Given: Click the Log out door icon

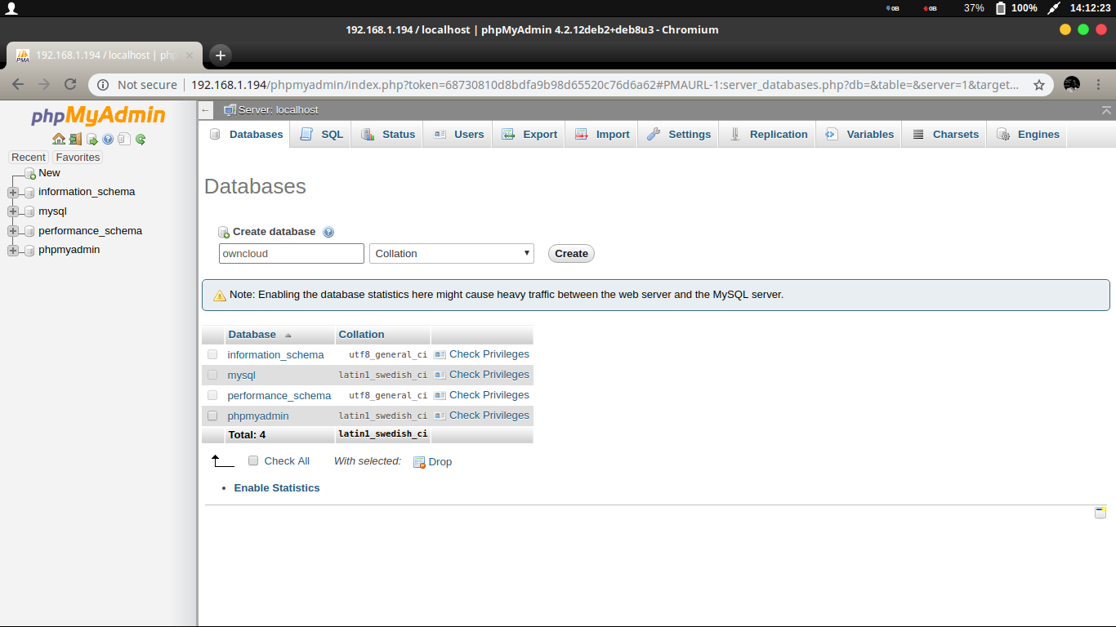Looking at the screenshot, I should (75, 139).
